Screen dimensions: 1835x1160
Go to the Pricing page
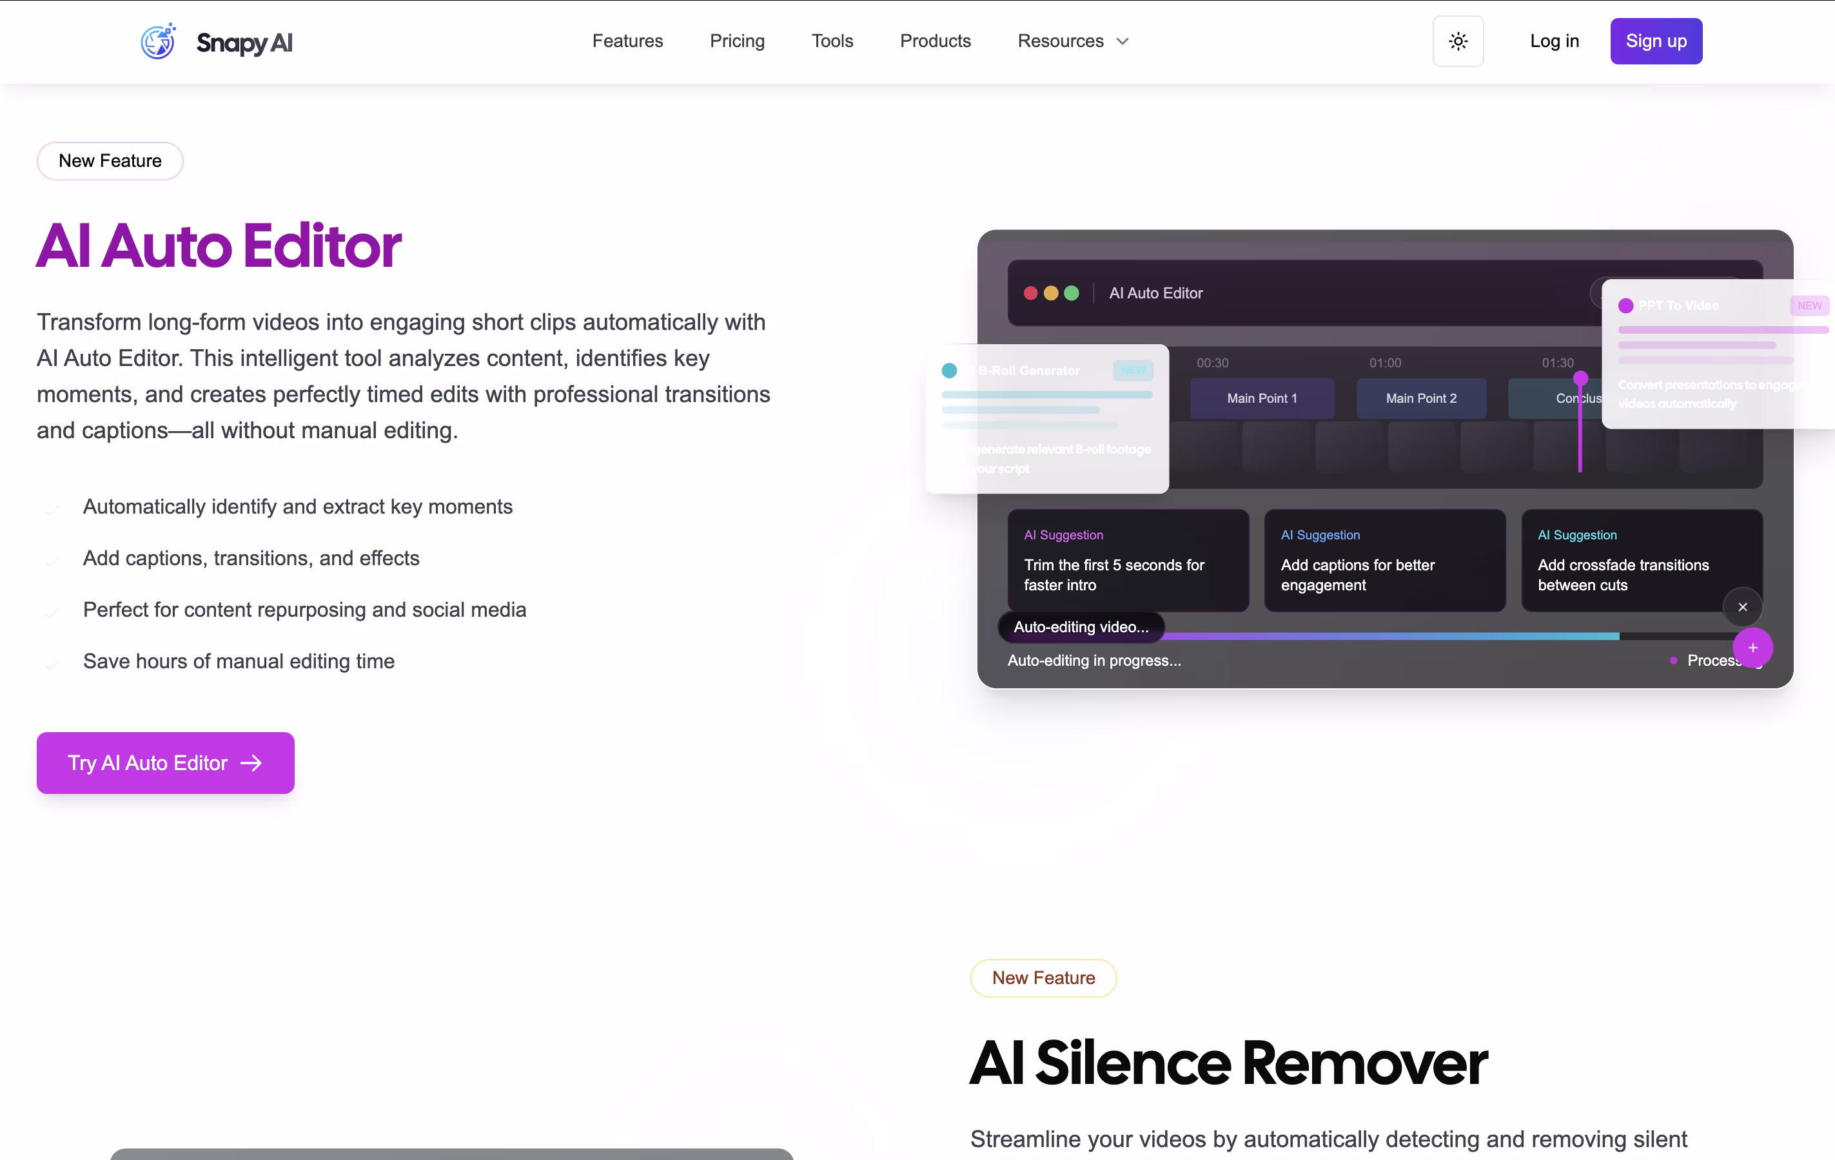click(x=736, y=41)
